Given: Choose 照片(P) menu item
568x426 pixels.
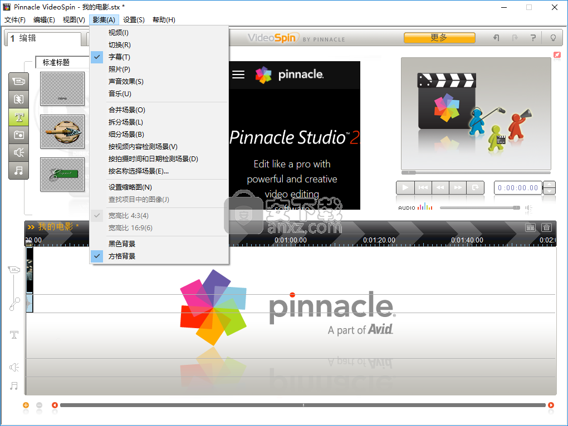Looking at the screenshot, I should 159,69.
